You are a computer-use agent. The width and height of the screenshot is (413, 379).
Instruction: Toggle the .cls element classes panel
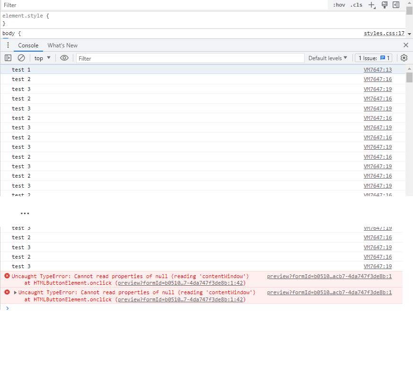pos(356,5)
